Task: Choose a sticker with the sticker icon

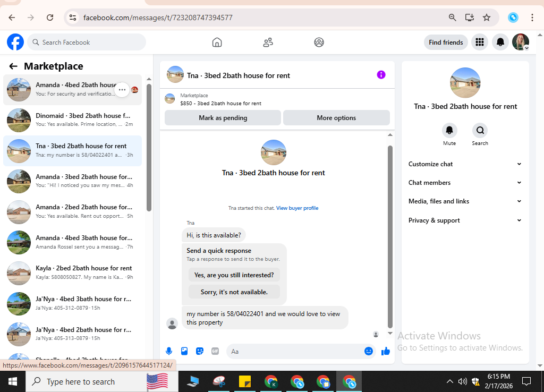Action: point(200,351)
